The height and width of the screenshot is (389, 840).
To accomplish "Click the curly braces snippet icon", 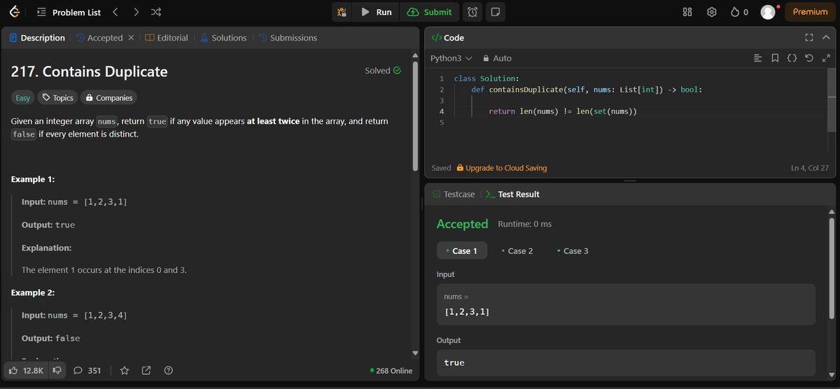I will coord(792,58).
